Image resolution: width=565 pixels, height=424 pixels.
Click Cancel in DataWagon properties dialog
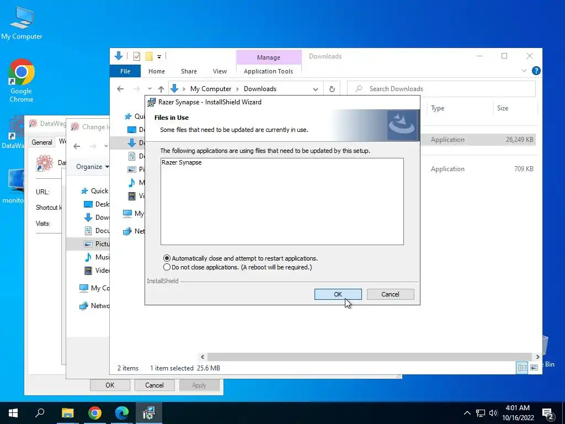(x=154, y=385)
